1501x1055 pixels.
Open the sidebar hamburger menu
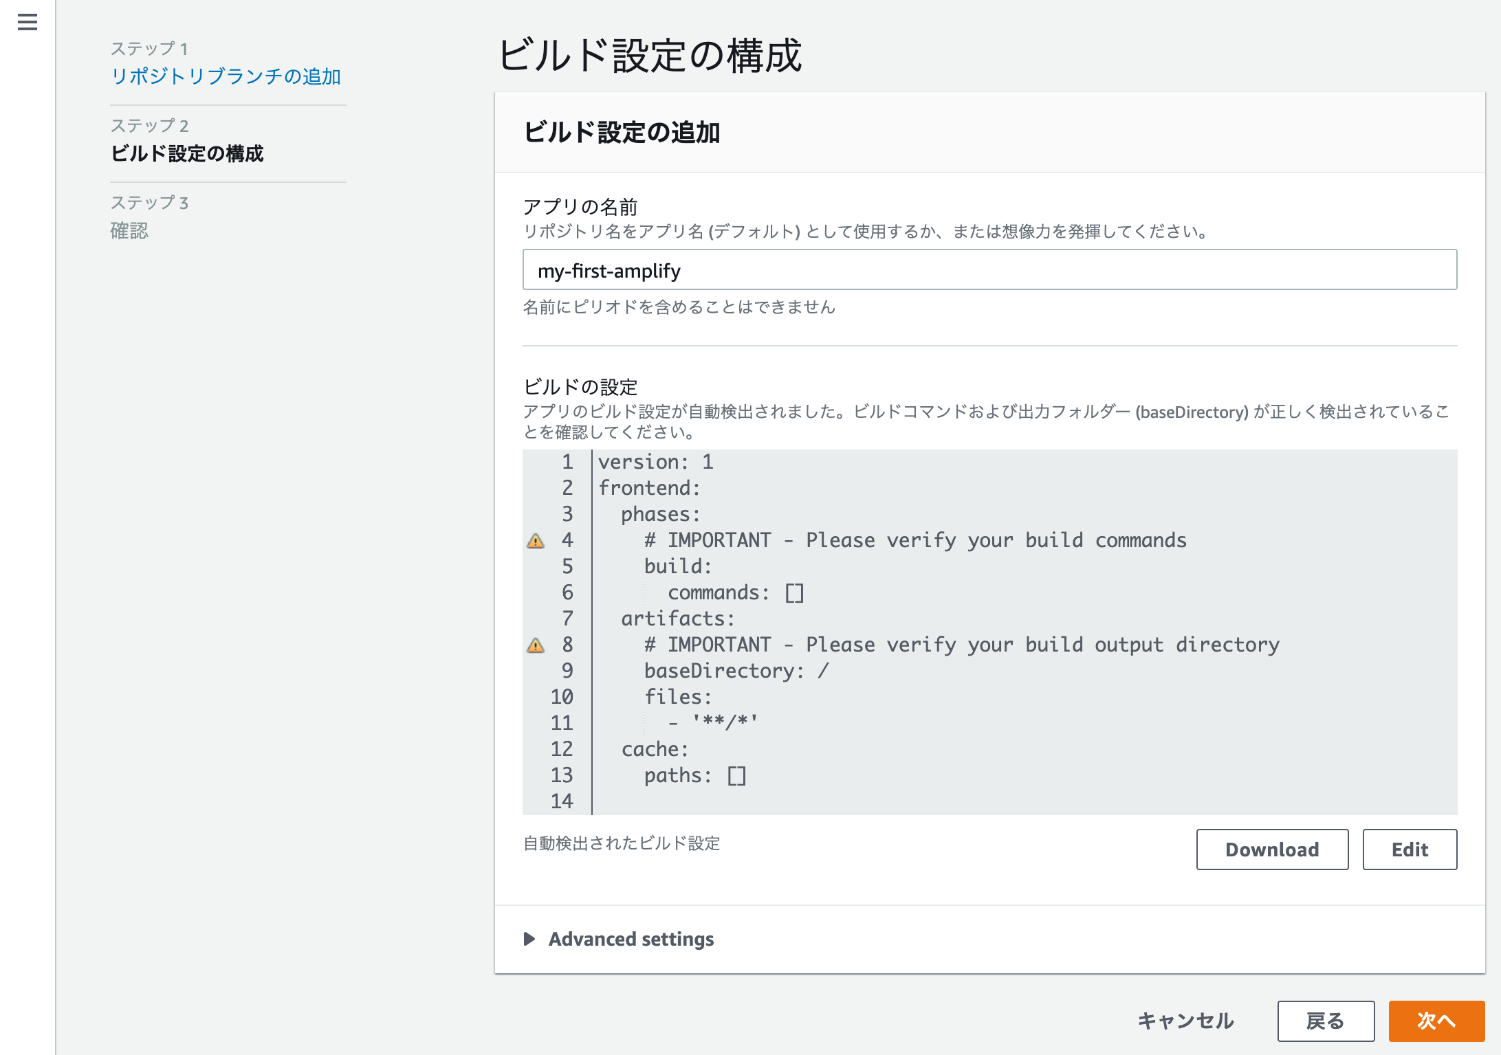[27, 23]
